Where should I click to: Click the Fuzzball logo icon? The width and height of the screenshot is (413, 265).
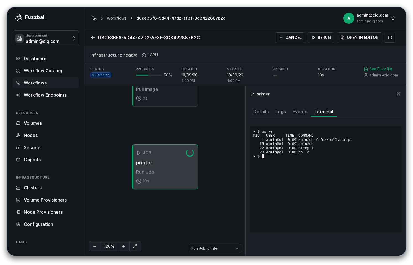(19, 17)
